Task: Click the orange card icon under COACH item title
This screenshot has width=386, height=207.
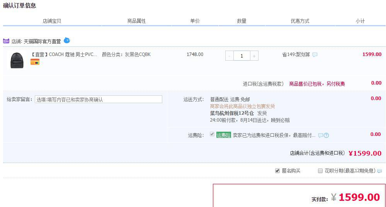Action: tap(35, 62)
